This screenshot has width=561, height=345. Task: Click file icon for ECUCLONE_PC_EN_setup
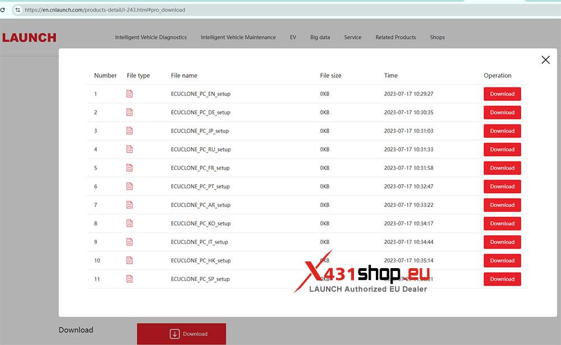(130, 94)
